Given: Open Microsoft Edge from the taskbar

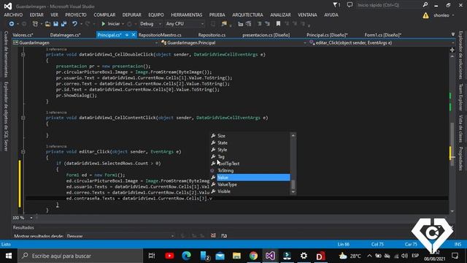Looking at the screenshot, I should (x=187, y=256).
